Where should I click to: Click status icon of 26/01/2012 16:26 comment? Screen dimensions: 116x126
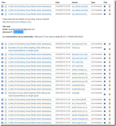pyautogui.click(x=105, y=81)
